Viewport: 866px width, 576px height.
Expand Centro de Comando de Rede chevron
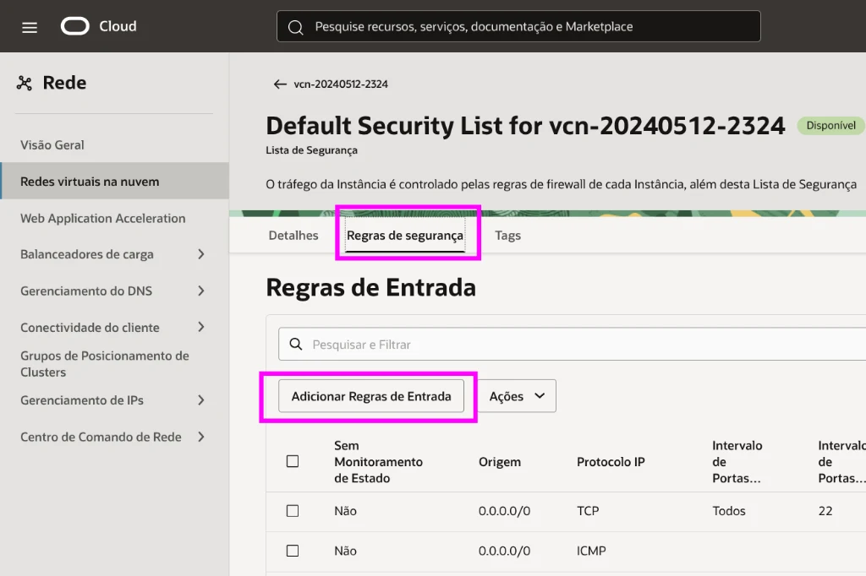click(201, 437)
